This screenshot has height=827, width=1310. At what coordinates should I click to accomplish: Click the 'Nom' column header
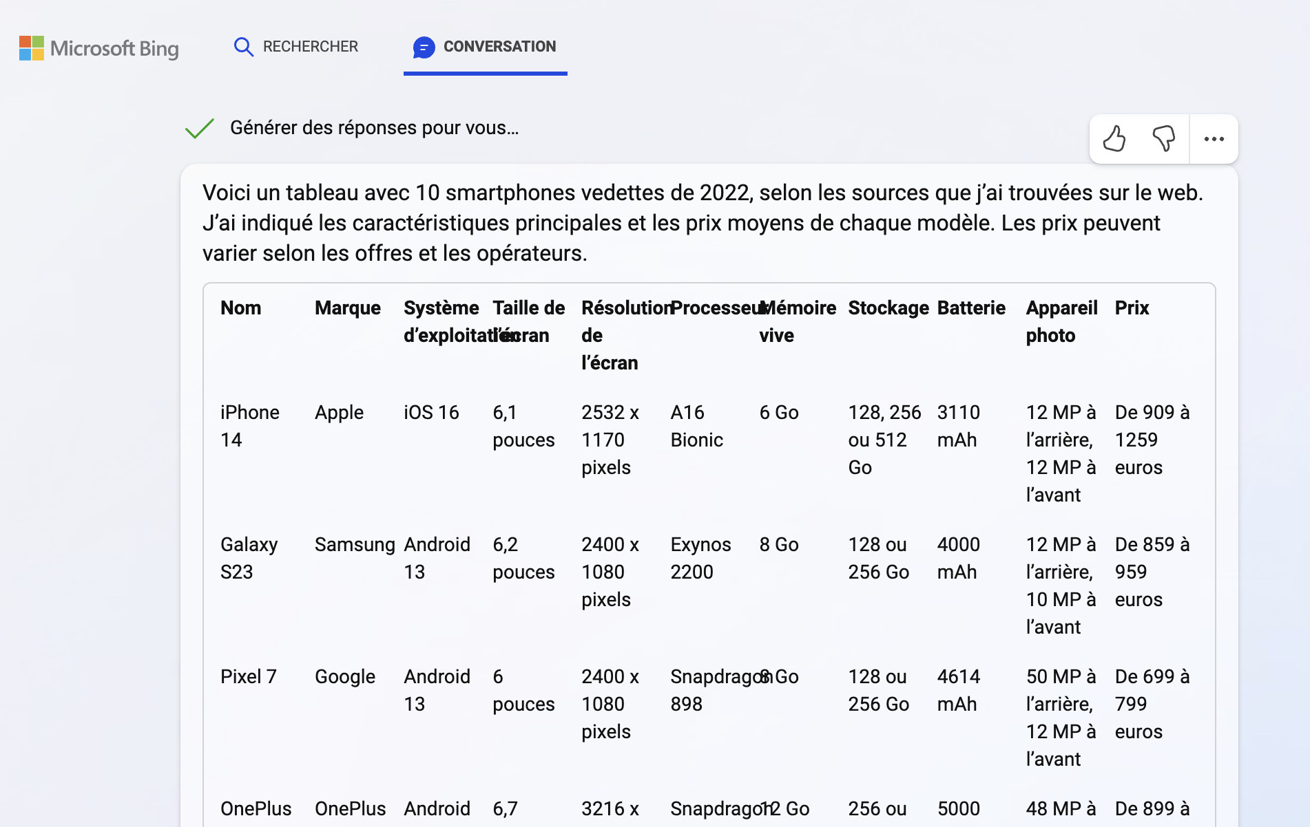(240, 308)
